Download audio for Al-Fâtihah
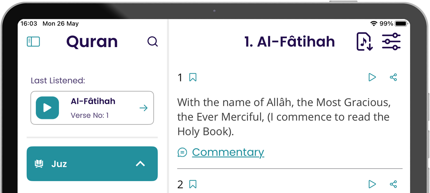The width and height of the screenshot is (430, 193). [364, 42]
